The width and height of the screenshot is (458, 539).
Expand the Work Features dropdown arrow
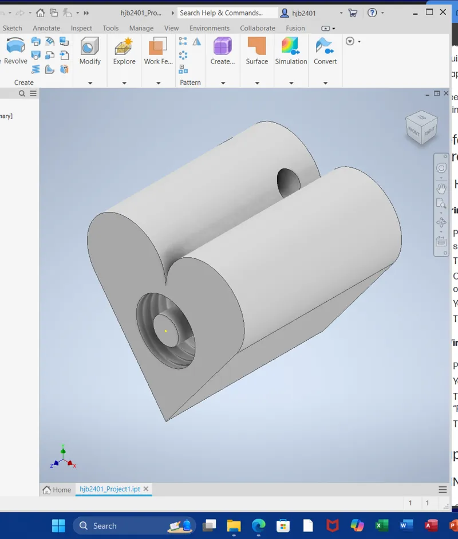(159, 83)
